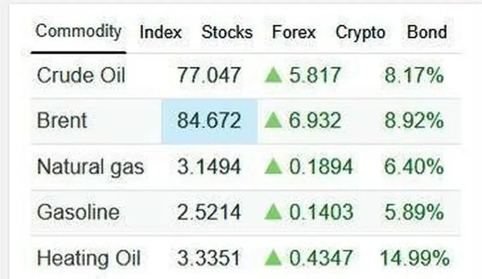The image size is (482, 279).
Task: Click the highlighted Brent price 84.672
Action: click(209, 121)
